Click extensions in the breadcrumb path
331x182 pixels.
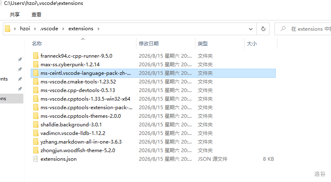[x=81, y=29]
